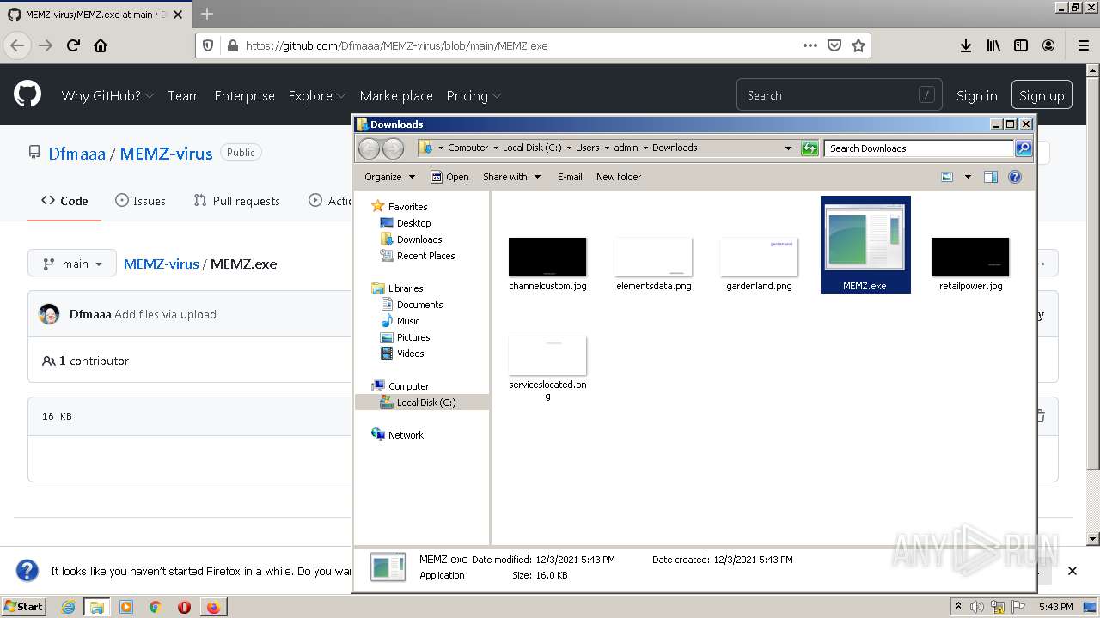Bookmark this page with star icon

pos(858,45)
